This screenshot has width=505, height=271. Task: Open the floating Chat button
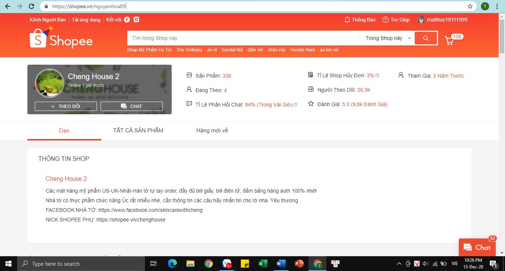tap(477, 247)
